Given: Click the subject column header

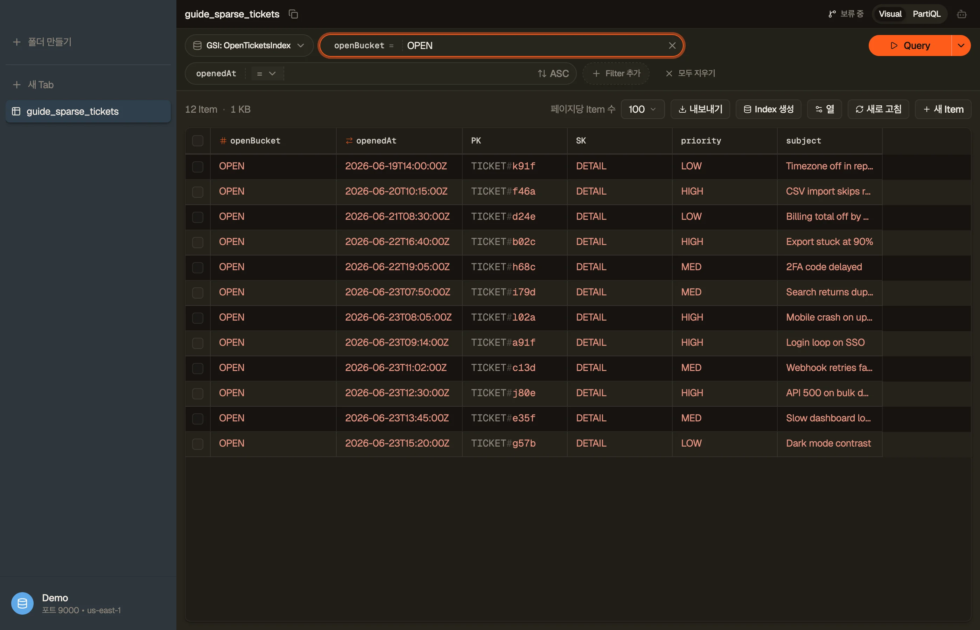Looking at the screenshot, I should click(x=829, y=141).
